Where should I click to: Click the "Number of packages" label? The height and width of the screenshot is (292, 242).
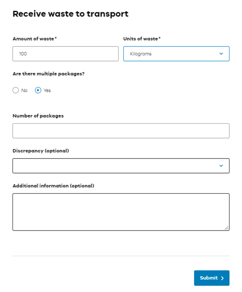pyautogui.click(x=38, y=116)
